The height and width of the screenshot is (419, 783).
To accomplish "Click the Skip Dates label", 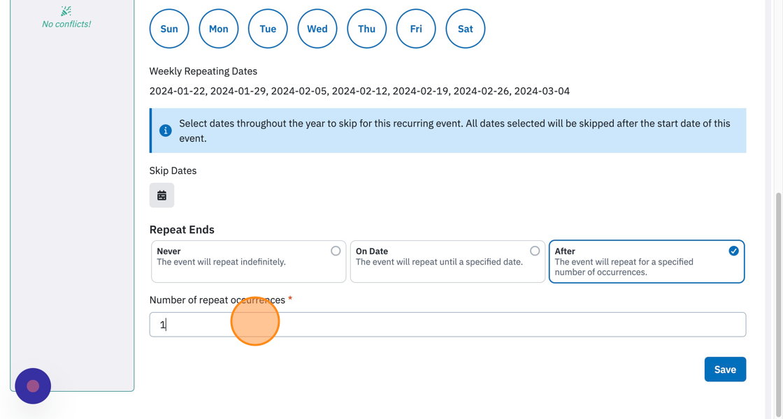I will click(173, 170).
